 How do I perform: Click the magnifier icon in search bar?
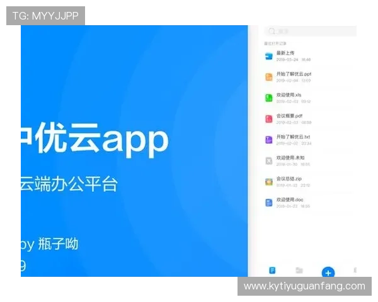coord(272,31)
